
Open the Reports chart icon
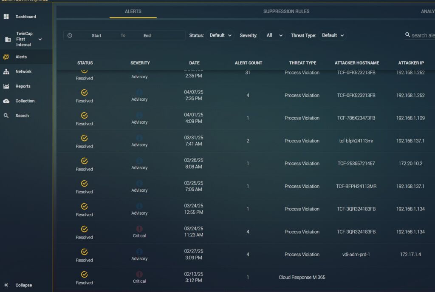6,86
